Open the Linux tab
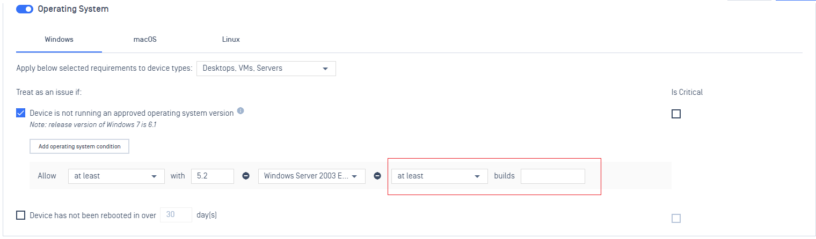The height and width of the screenshot is (239, 816). coord(231,40)
